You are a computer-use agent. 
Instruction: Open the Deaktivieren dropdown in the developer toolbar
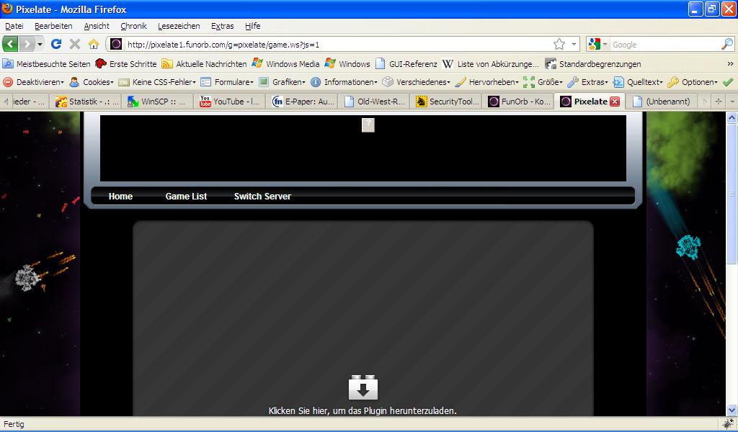(x=34, y=82)
